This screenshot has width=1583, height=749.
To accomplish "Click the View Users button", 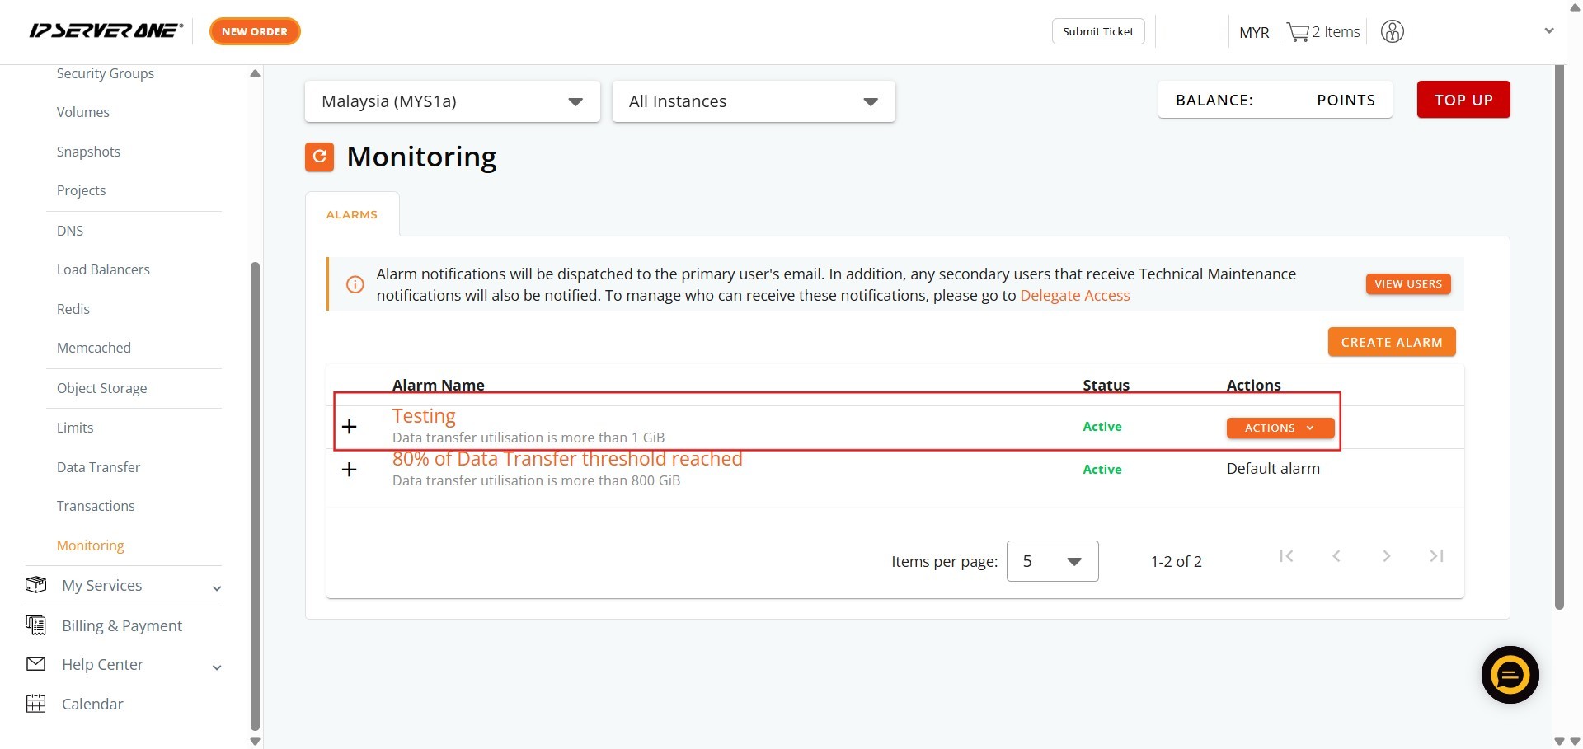I will click(1407, 284).
